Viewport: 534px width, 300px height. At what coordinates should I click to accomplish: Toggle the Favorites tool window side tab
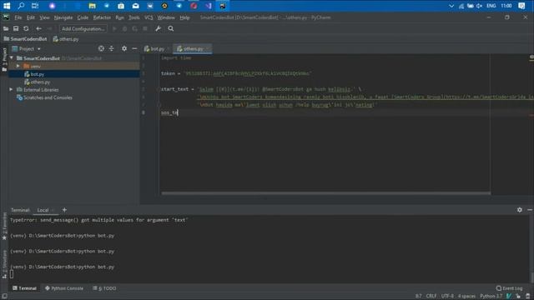pos(4,226)
